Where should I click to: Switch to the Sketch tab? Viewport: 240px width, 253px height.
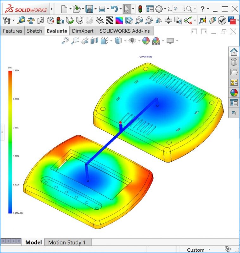pyautogui.click(x=34, y=31)
